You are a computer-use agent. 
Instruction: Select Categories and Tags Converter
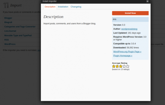(20, 27)
